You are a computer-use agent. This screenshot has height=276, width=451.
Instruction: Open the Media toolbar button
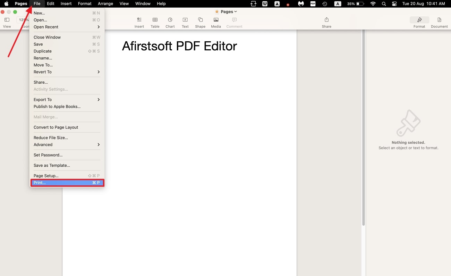coord(216,23)
